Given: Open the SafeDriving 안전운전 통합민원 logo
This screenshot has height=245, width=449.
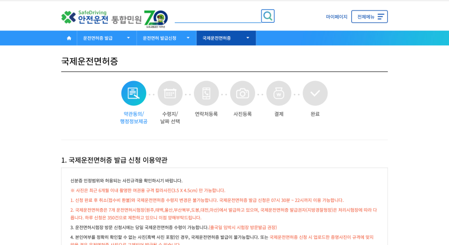Looking at the screenshot, I should tap(101, 18).
